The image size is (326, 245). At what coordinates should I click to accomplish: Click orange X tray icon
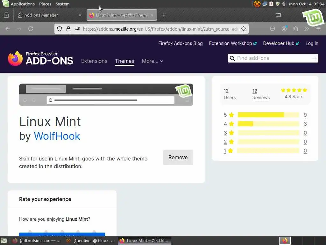[257, 4]
